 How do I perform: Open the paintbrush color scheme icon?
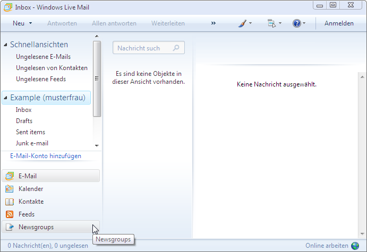(243, 23)
